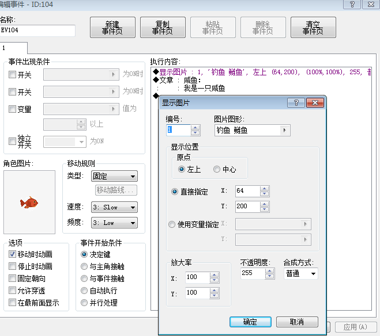Select the 显示图片 command line in 执行内容
Image resolution: width=380 pixels, height=336 pixels.
tap(262, 72)
